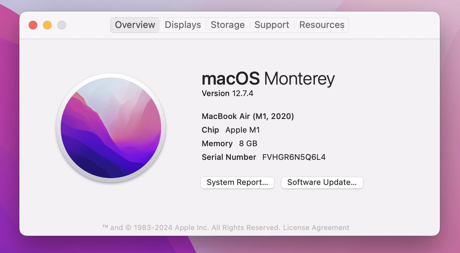Click the macOS Monterey title text
Viewport: 460px width, 253px height.
tap(268, 78)
